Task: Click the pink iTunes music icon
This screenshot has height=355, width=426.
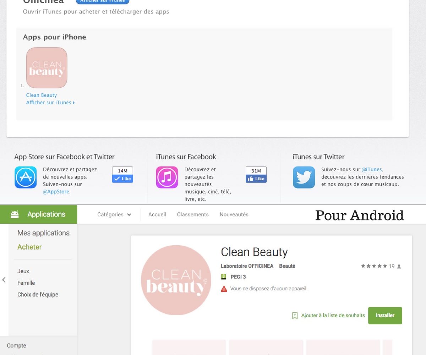Action: click(x=167, y=177)
